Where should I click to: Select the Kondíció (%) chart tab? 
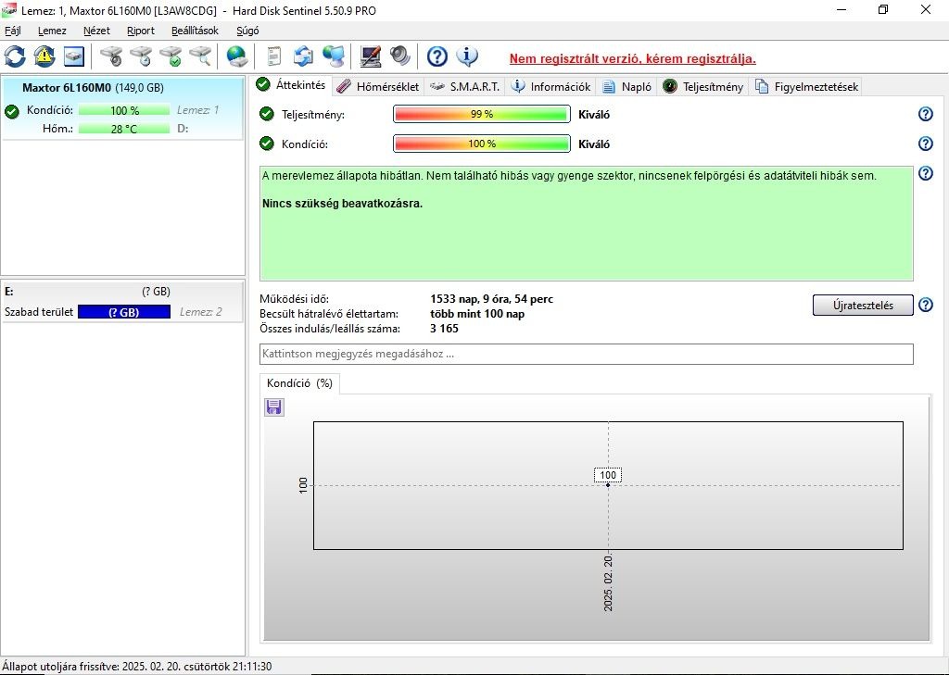(299, 383)
